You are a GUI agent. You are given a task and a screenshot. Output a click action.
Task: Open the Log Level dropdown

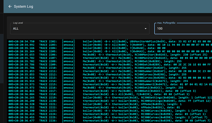80,29
